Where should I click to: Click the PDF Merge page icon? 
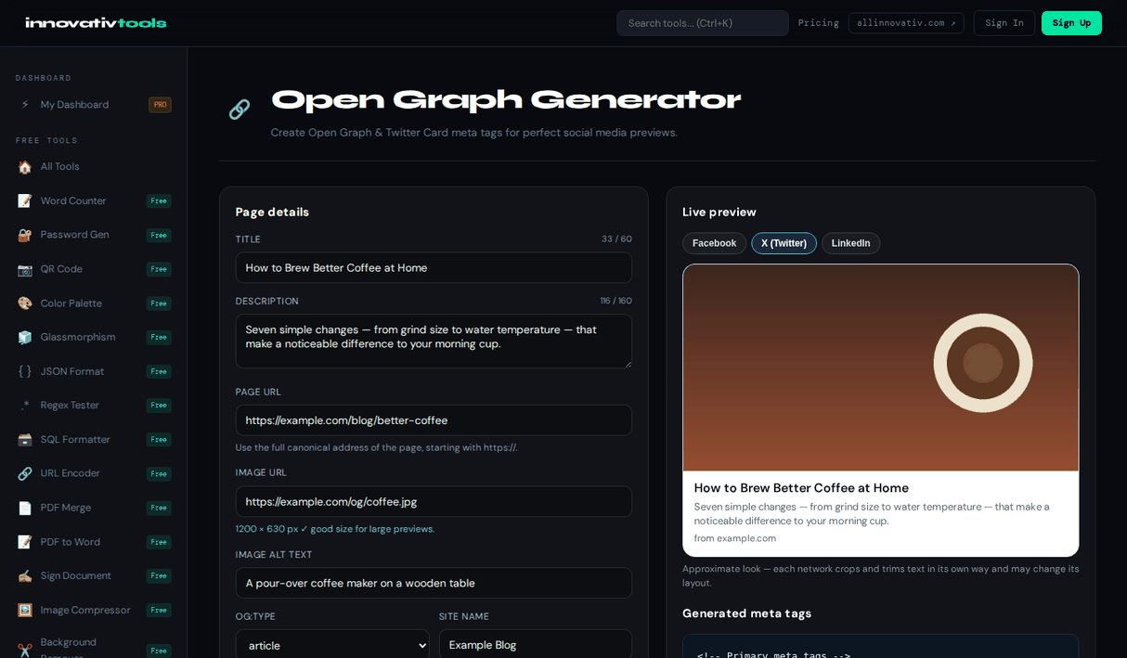pos(25,508)
